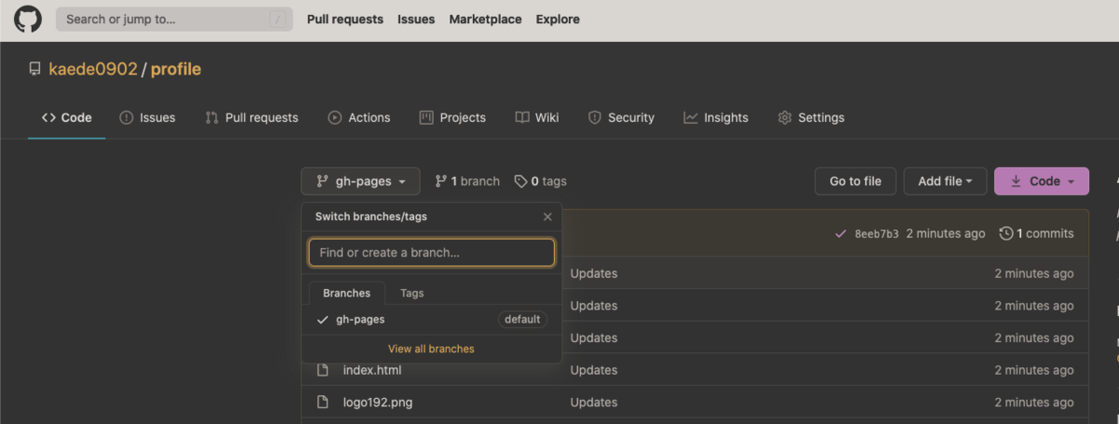Image resolution: width=1119 pixels, height=424 pixels.
Task: Click 2 minutes ago in logo192.png row
Action: (x=1034, y=403)
